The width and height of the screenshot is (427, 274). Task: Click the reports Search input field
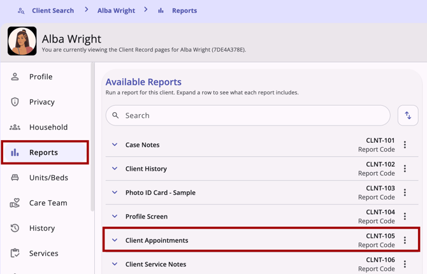(x=248, y=115)
